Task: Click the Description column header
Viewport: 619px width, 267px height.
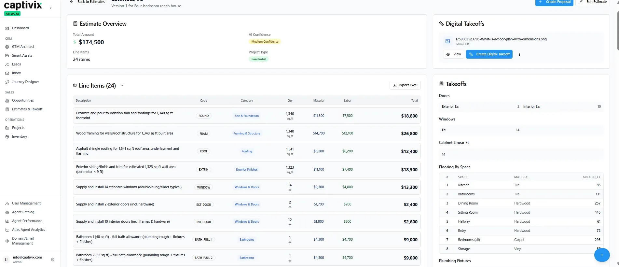Action: click(x=83, y=101)
